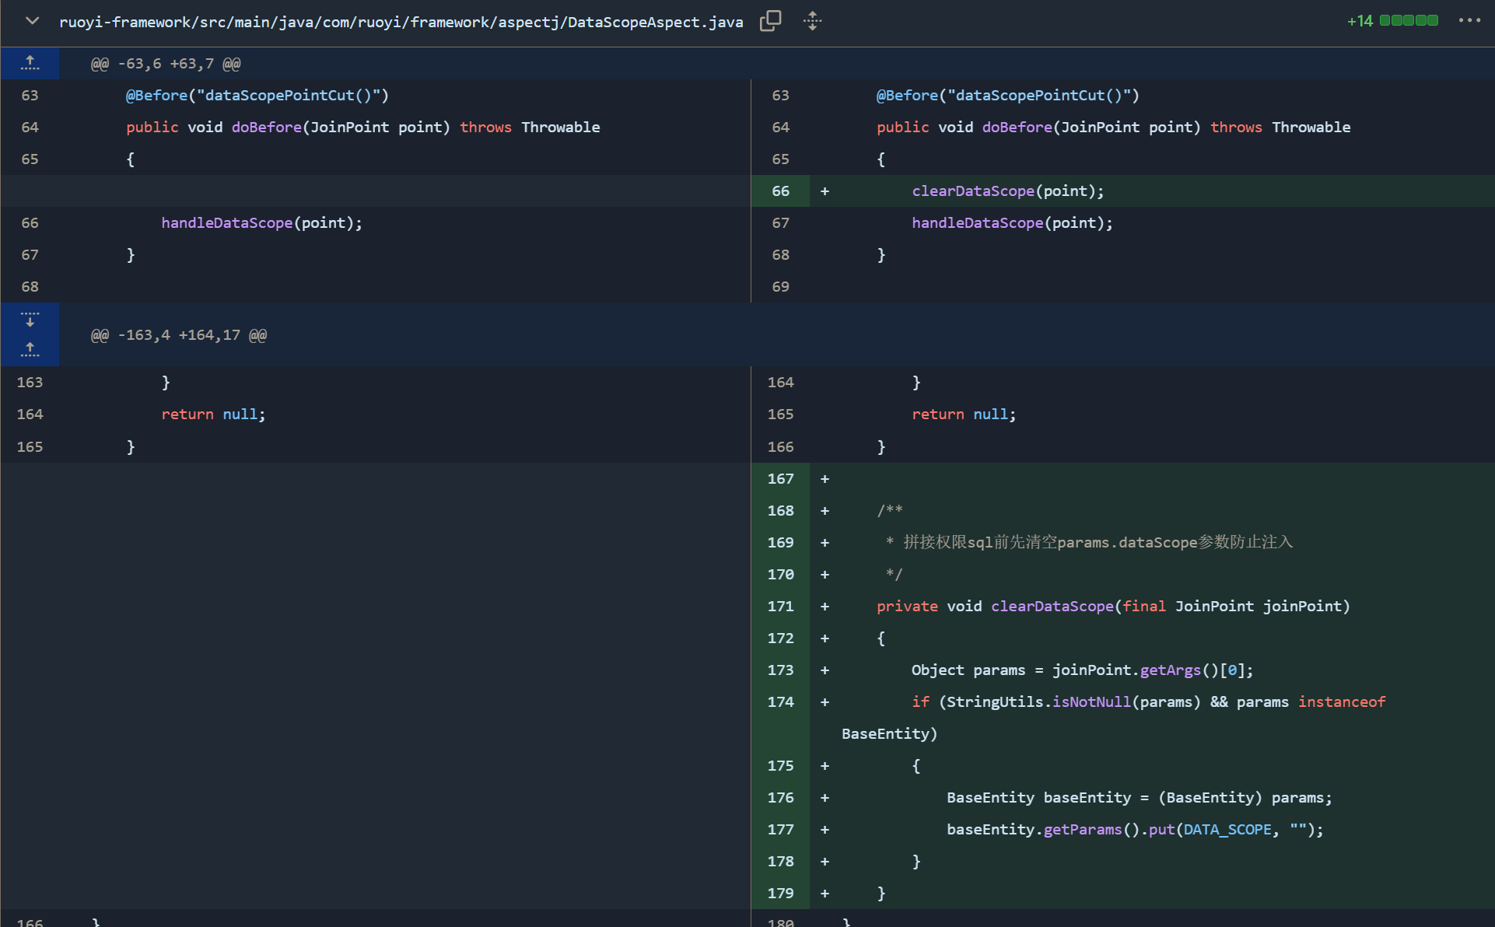Screen dimensions: 1495x927
Task: Click the 'if (StringUtils.isNotNull' line 174
Action: (1148, 701)
